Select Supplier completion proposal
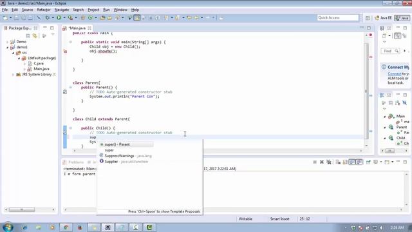 (x=124, y=162)
